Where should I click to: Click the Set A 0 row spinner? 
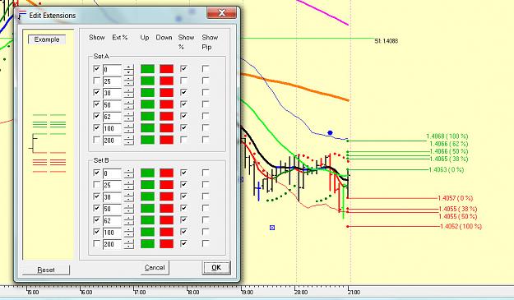click(129, 69)
